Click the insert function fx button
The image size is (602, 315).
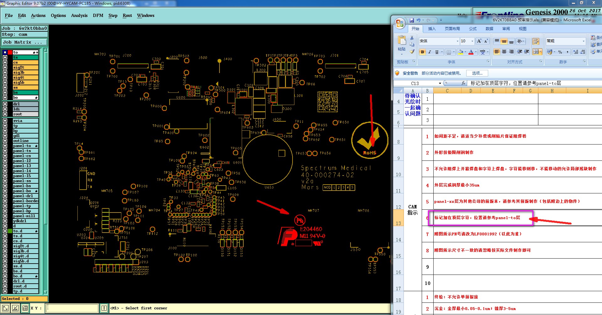463,83
